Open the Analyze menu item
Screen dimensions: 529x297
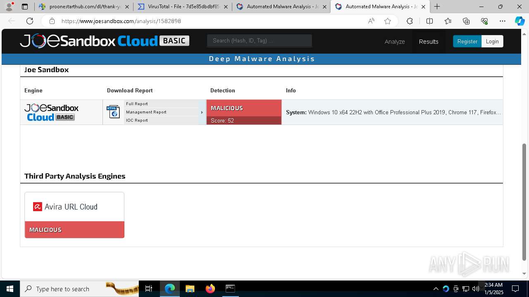coord(395,42)
